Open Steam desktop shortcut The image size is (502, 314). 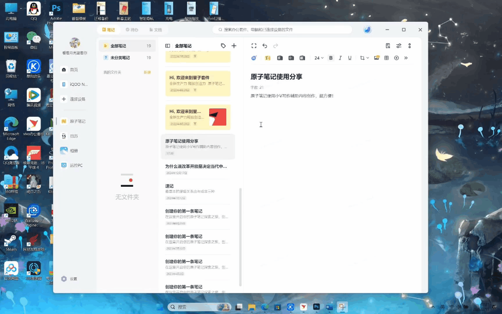point(11,242)
